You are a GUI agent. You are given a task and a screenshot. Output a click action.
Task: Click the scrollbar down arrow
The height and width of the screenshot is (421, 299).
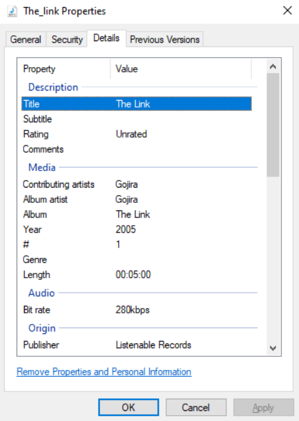[x=273, y=348]
